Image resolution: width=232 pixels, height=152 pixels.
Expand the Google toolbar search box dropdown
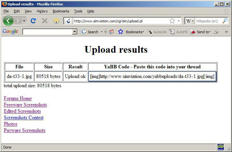(x=75, y=32)
